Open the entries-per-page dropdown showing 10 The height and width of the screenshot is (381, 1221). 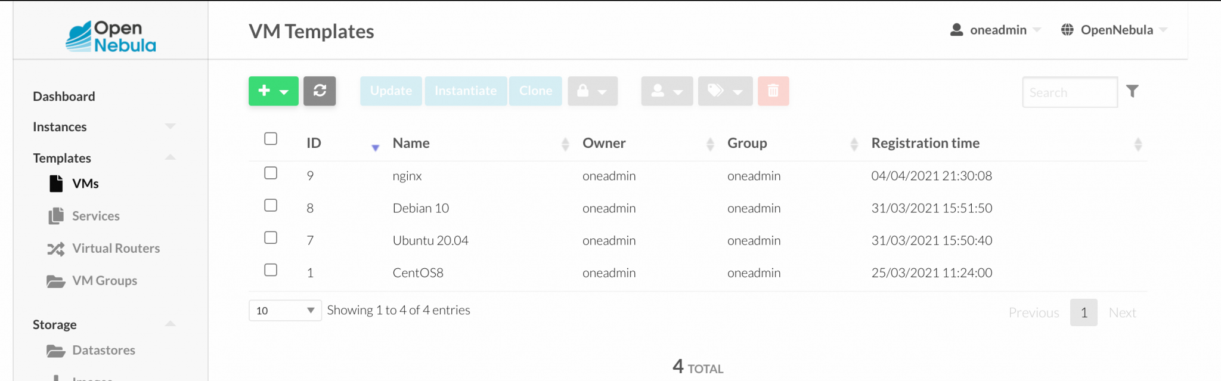click(285, 310)
